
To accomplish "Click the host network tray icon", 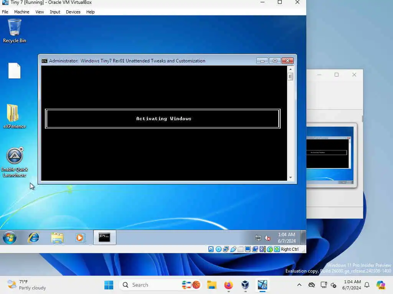I will tap(324, 285).
